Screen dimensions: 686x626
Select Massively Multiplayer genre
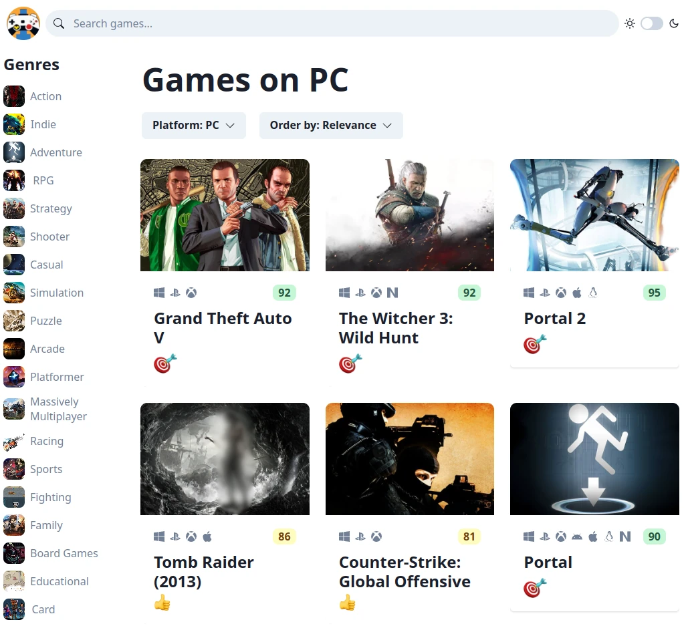(59, 409)
